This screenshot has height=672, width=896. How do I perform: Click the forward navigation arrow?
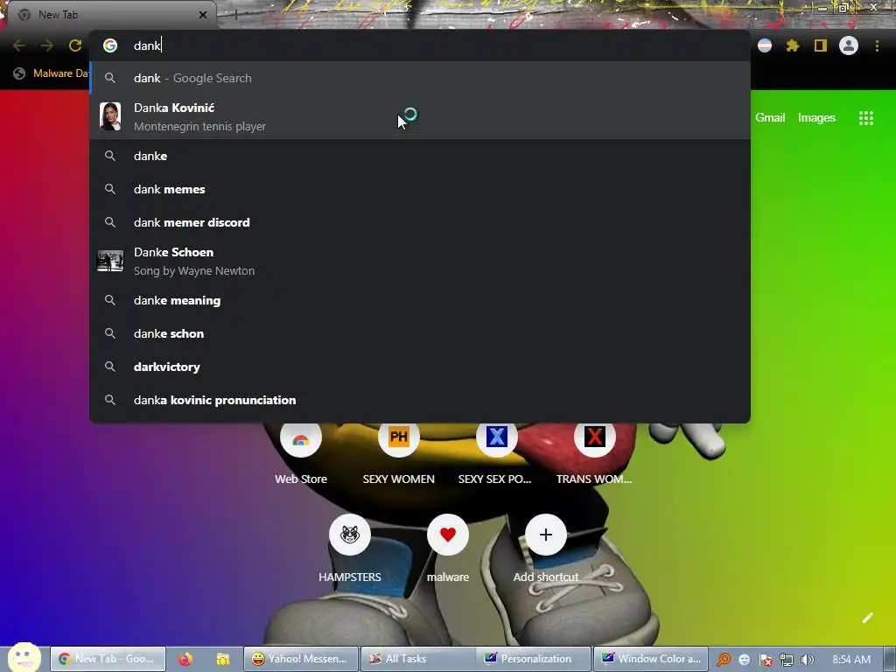click(47, 45)
